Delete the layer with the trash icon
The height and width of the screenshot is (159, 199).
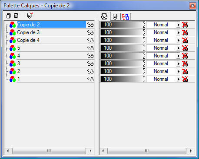tap(16, 16)
